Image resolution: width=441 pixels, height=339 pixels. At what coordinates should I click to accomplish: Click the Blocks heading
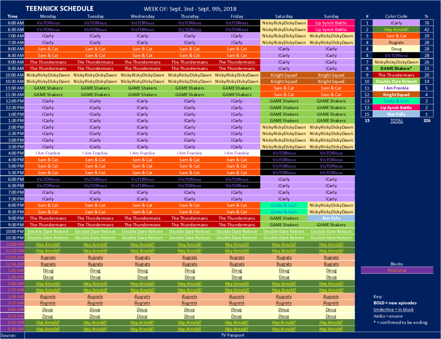397,264
